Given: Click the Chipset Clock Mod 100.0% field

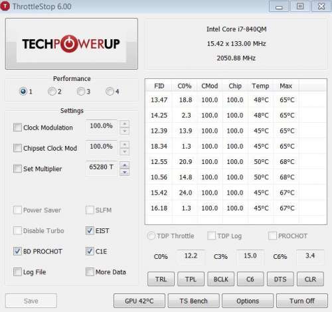Looking at the screenshot, I should pyautogui.click(x=102, y=147).
